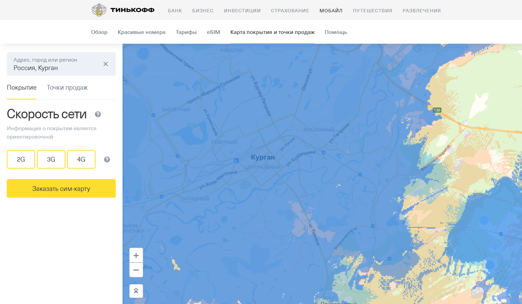
Task: Toggle 3G coverage layer
Action: pyautogui.click(x=51, y=159)
